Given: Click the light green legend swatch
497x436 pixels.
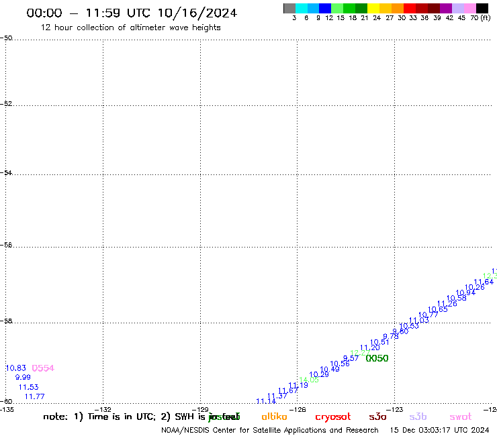Looking at the screenshot, I should (337, 8).
